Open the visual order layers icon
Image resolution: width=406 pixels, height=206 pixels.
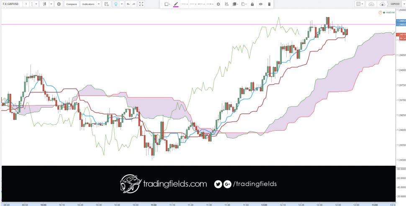pyautogui.click(x=235, y=4)
